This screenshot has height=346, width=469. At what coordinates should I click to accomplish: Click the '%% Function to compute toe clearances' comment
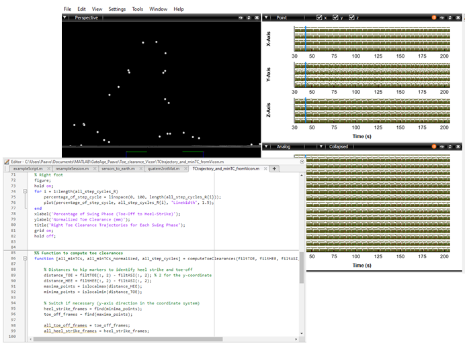79,253
